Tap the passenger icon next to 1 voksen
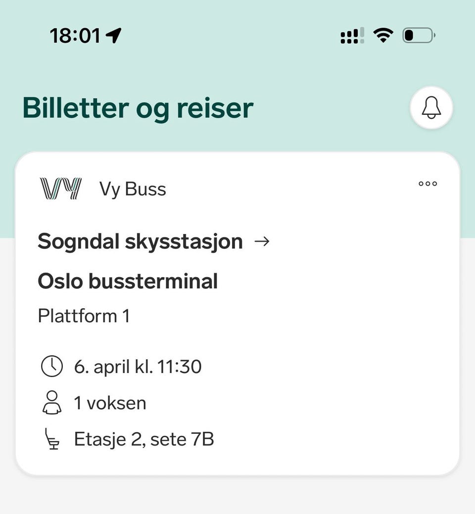The width and height of the screenshot is (475, 514). 52,403
